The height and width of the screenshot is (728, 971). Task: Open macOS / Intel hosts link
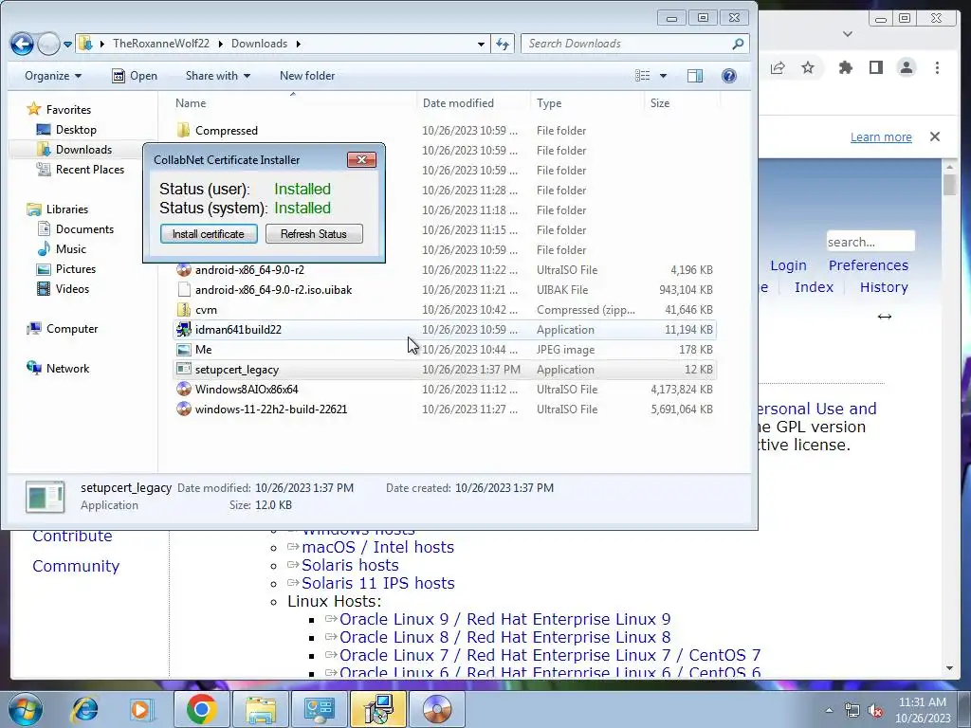377,547
